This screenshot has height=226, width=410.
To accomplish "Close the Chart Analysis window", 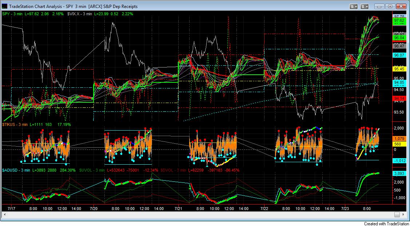I will pyautogui.click(x=401, y=6).
